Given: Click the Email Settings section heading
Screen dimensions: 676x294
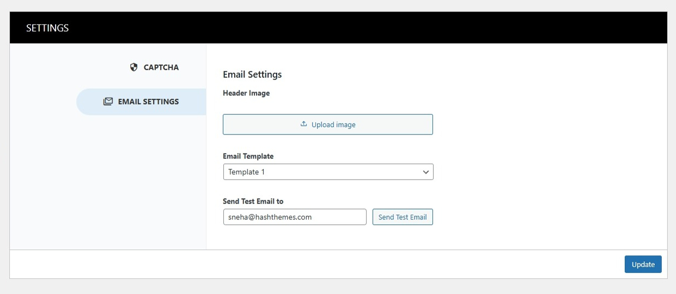Looking at the screenshot, I should tap(252, 75).
